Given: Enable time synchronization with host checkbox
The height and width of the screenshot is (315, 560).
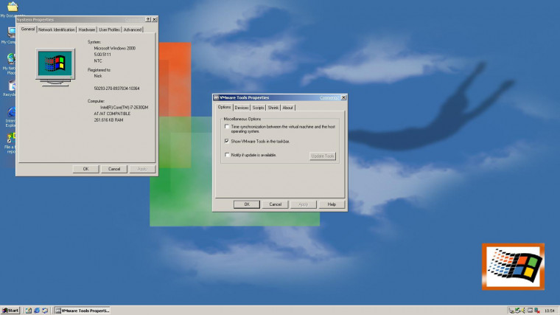Looking at the screenshot, I should 227,127.
